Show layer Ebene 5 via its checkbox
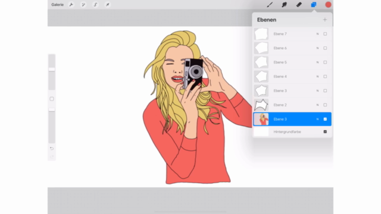 tap(325, 62)
